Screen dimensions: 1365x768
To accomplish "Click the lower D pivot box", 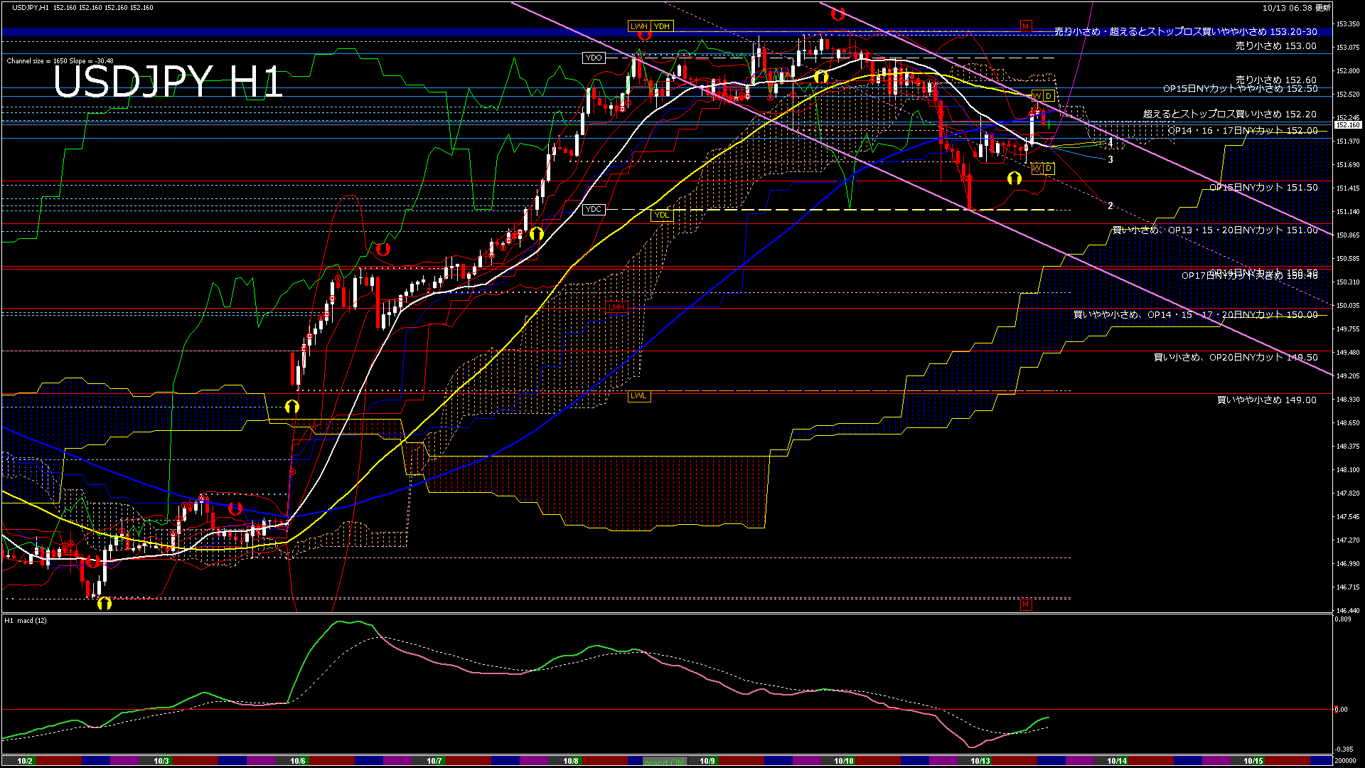I will point(1049,169).
